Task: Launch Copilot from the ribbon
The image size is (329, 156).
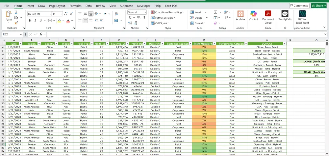Action: pyautogui.click(x=253, y=16)
